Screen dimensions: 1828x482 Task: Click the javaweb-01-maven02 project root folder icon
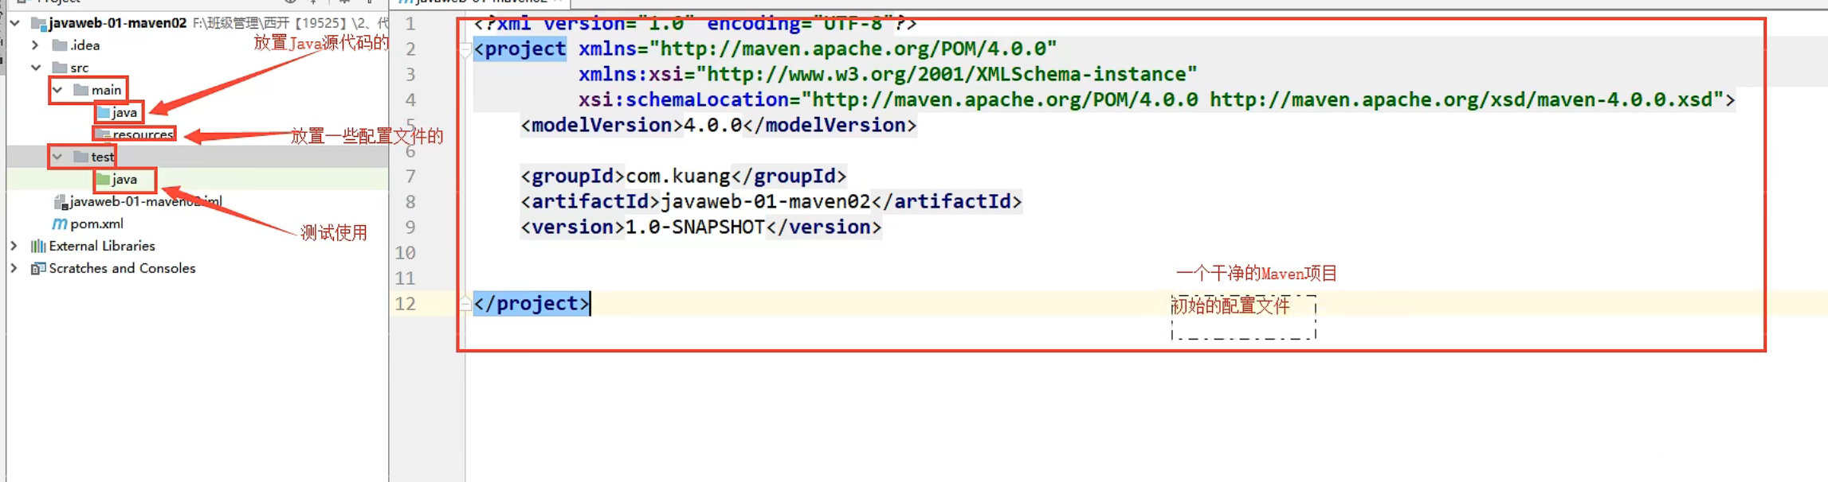[x=38, y=23]
